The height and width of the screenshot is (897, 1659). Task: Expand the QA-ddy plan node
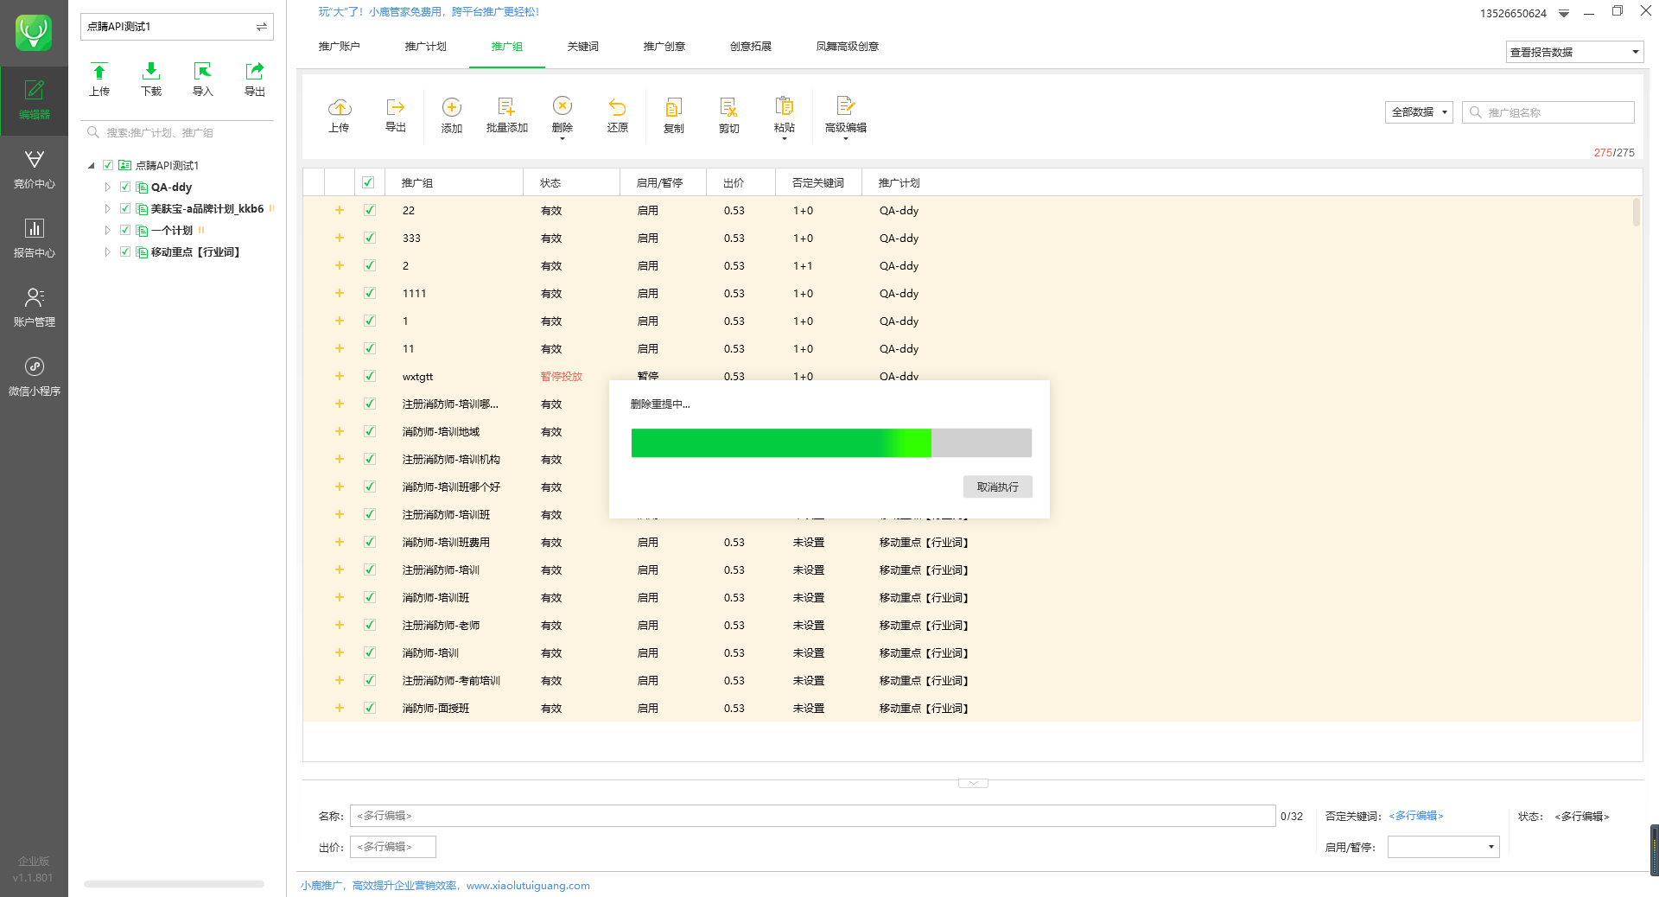pyautogui.click(x=107, y=187)
